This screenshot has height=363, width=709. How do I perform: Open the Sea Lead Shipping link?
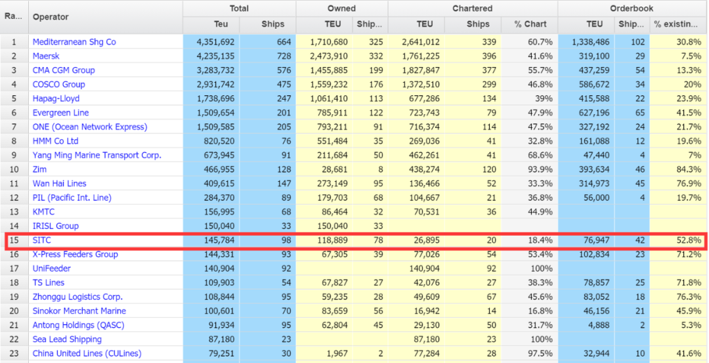[x=67, y=339]
